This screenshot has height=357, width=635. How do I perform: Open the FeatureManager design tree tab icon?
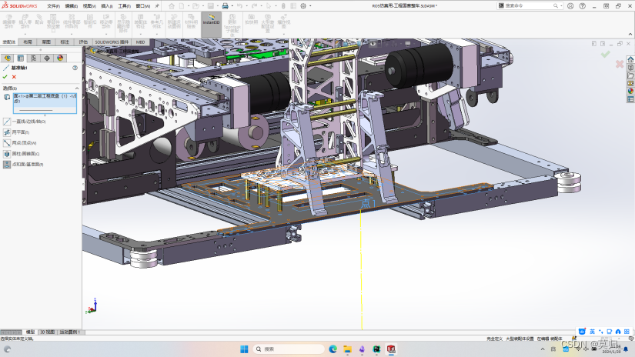[7, 58]
